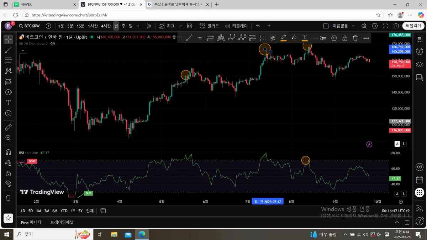The height and width of the screenshot is (240, 427).
Task: Open the Fibonacci retracement tools
Action: [8, 60]
